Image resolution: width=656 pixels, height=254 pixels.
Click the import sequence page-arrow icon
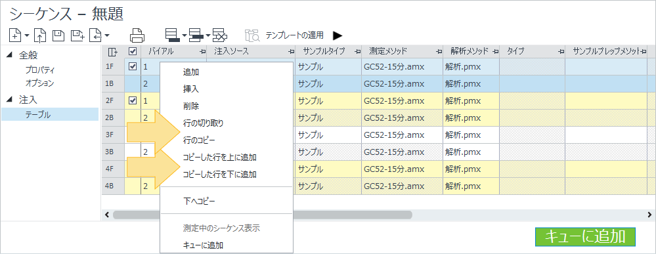(x=96, y=35)
